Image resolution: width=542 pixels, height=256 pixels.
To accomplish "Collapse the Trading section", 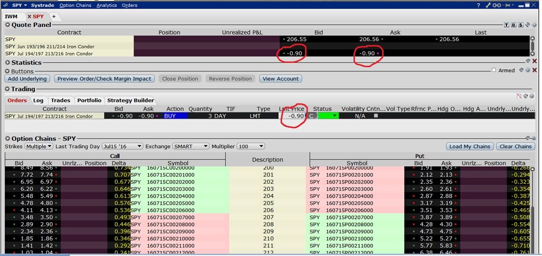I will pyautogui.click(x=8, y=89).
